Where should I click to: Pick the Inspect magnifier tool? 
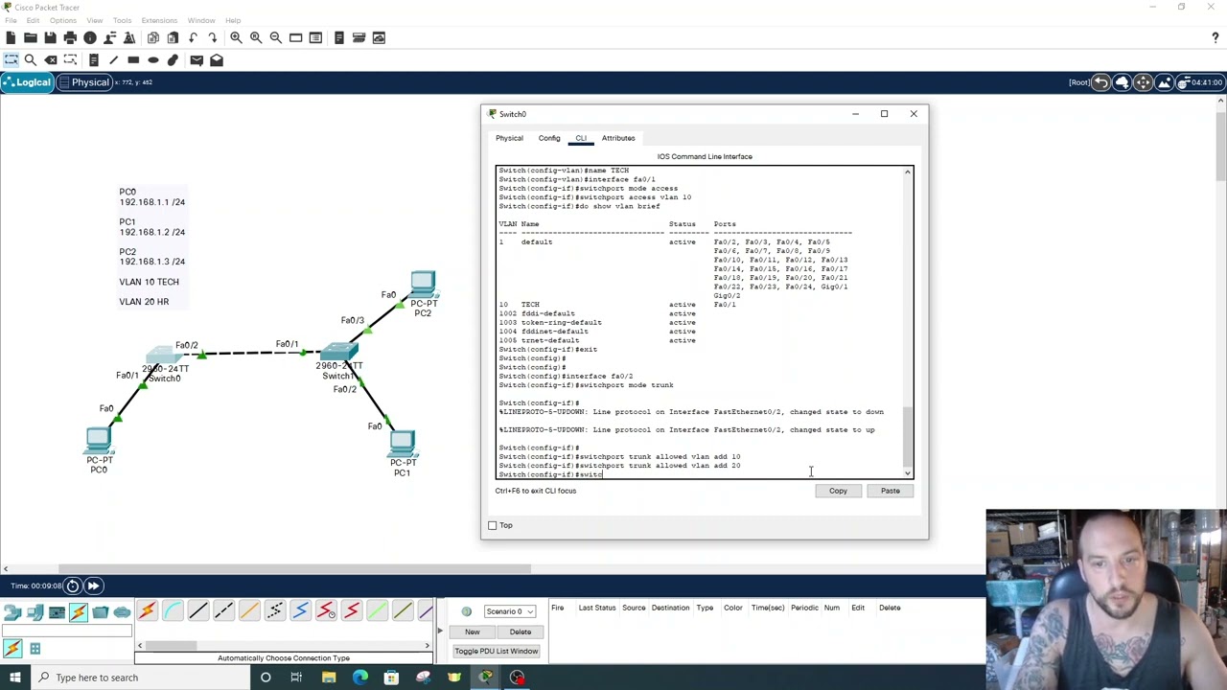click(x=31, y=59)
